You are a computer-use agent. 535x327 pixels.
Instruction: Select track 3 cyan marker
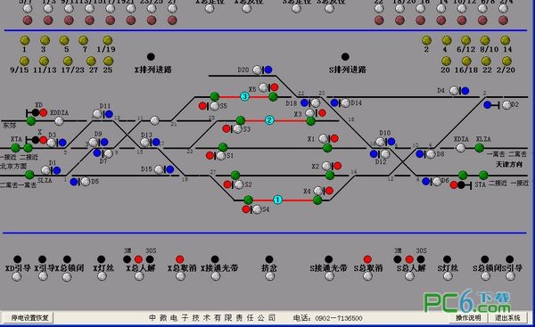pos(244,96)
